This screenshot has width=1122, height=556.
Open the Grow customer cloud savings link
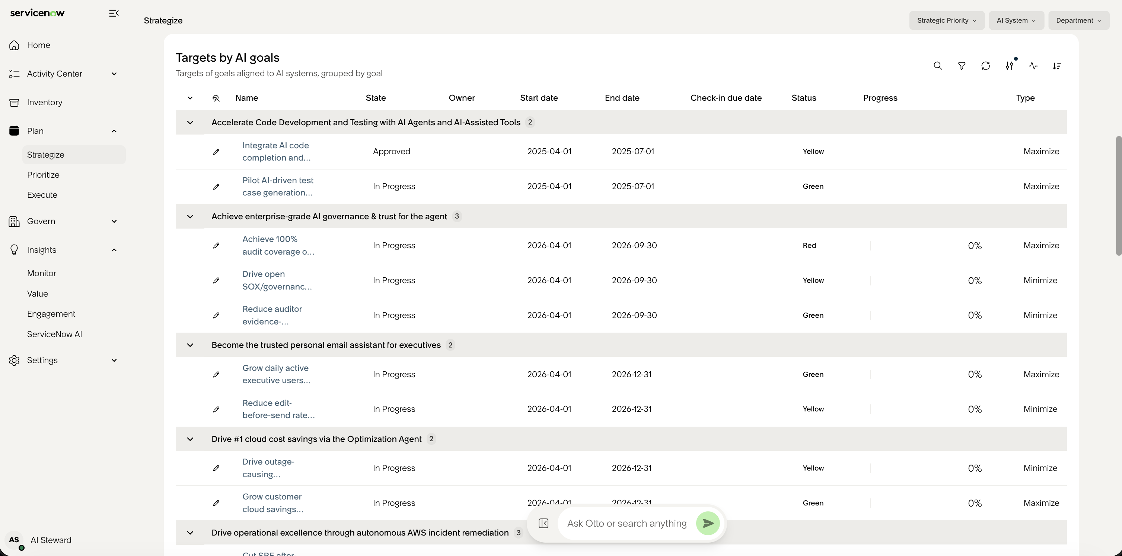(x=272, y=503)
